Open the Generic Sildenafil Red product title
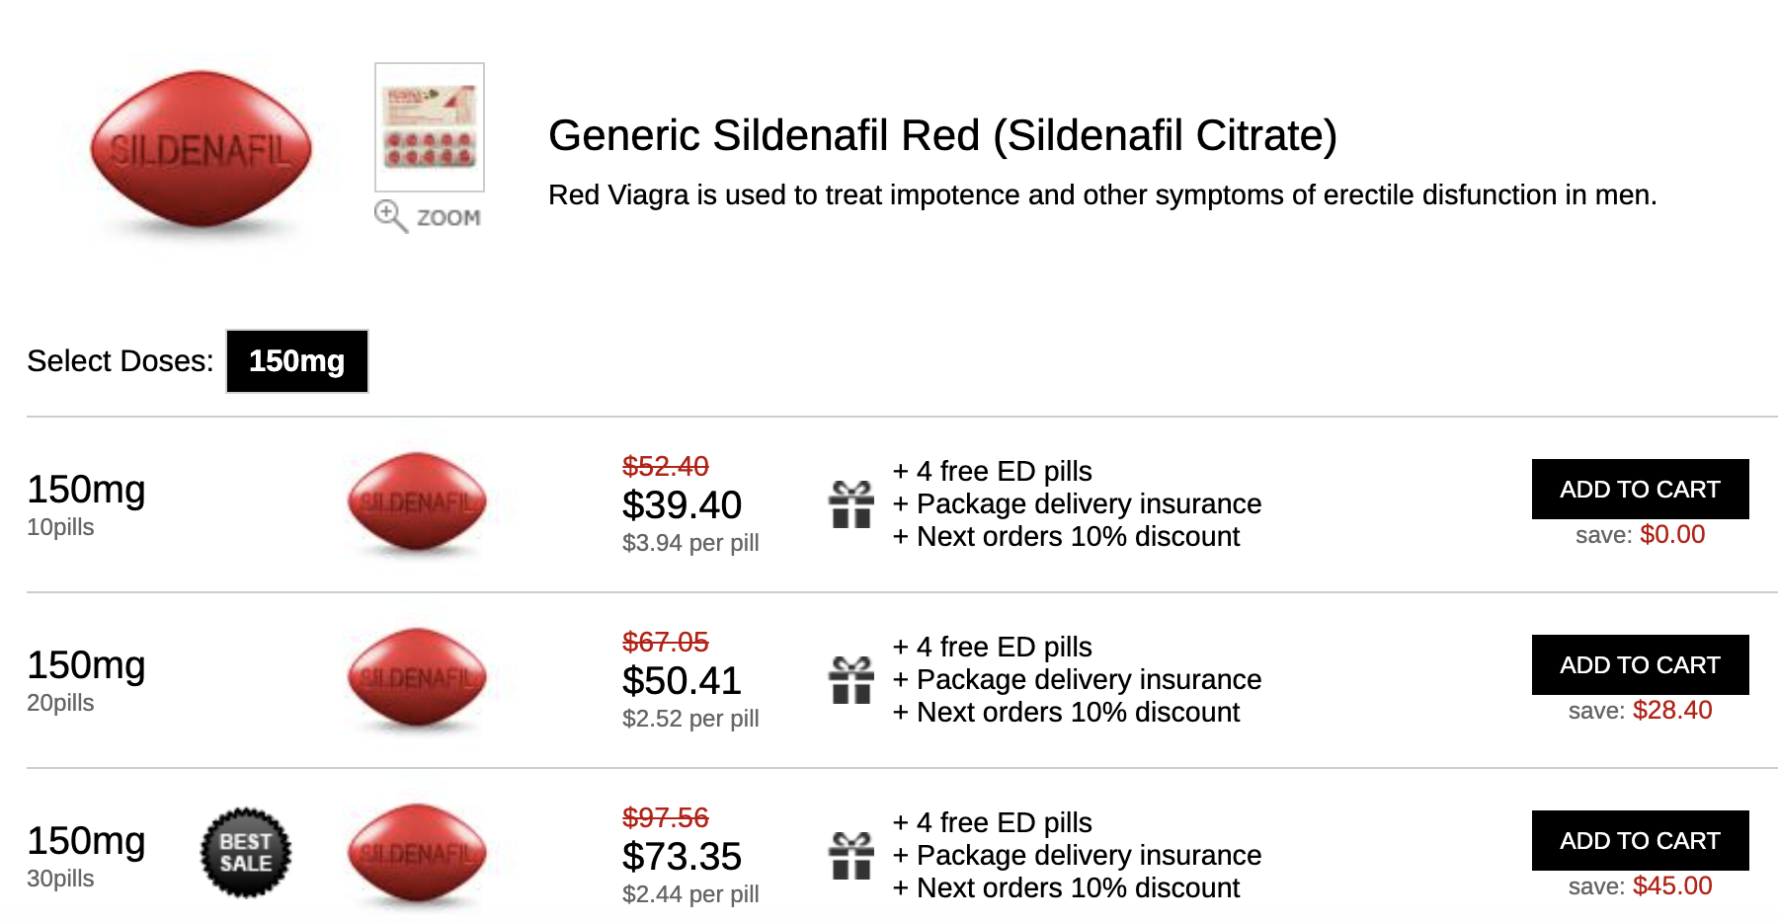Image resolution: width=1778 pixels, height=922 pixels. click(944, 136)
